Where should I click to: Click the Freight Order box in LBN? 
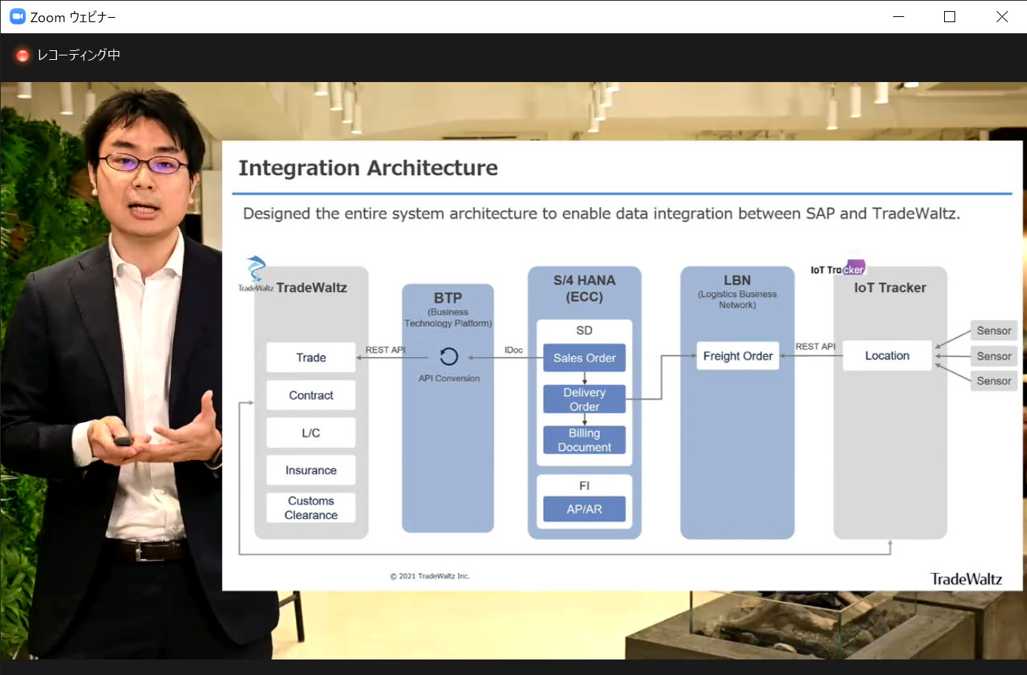pos(738,356)
